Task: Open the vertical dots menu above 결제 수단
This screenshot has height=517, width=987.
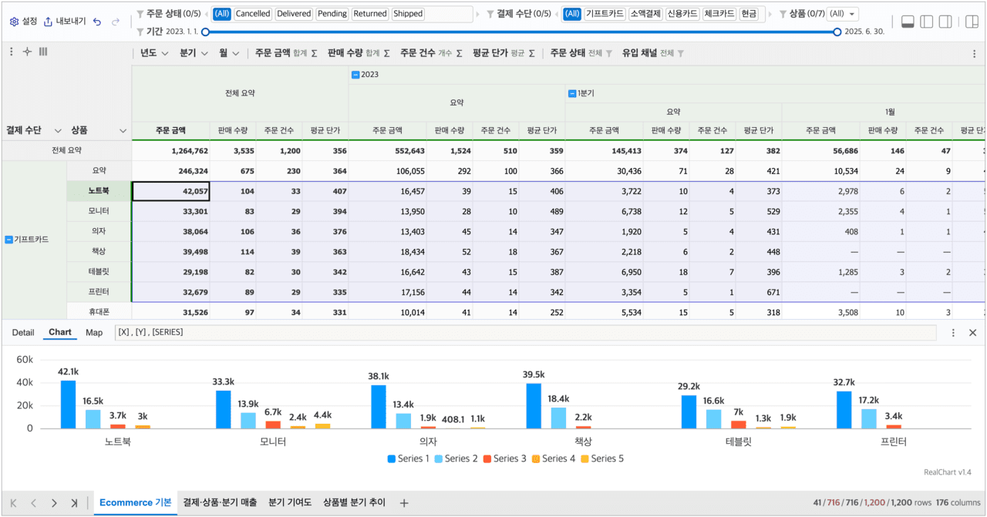Action: (x=12, y=52)
